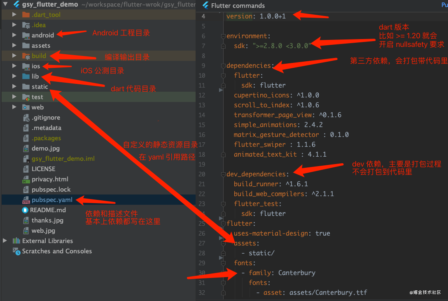Fold the flutter block on line 25
448x301 pixels.
pyautogui.click(x=223, y=224)
